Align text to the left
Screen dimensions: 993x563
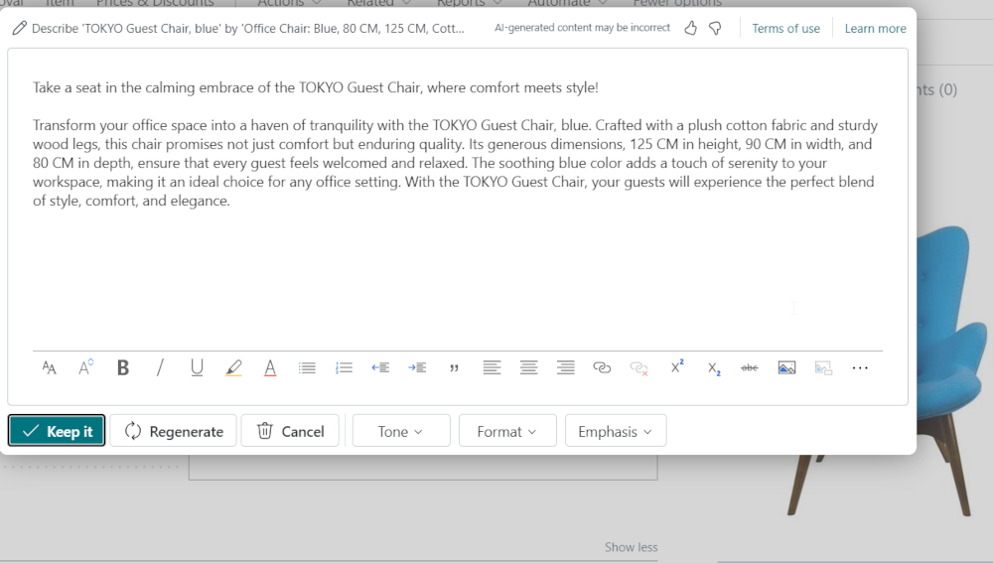[x=492, y=367]
